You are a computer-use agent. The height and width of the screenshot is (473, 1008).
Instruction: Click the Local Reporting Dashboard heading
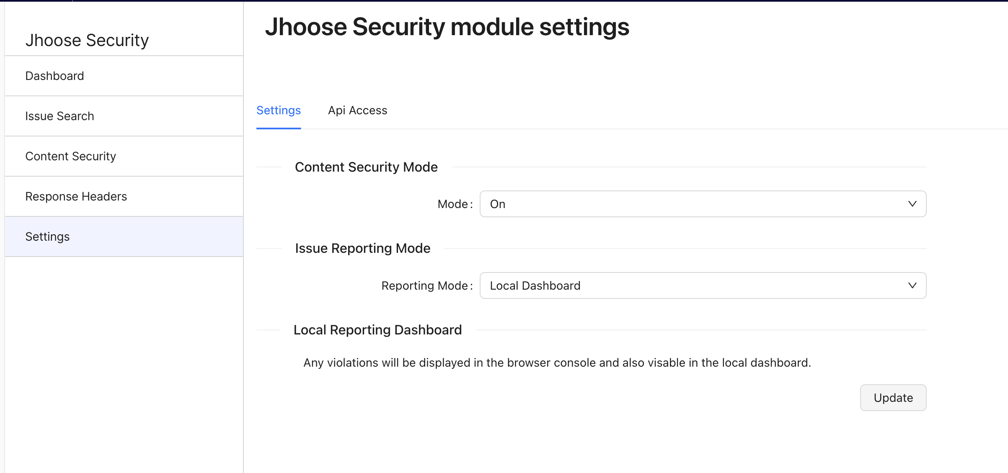[x=377, y=330]
